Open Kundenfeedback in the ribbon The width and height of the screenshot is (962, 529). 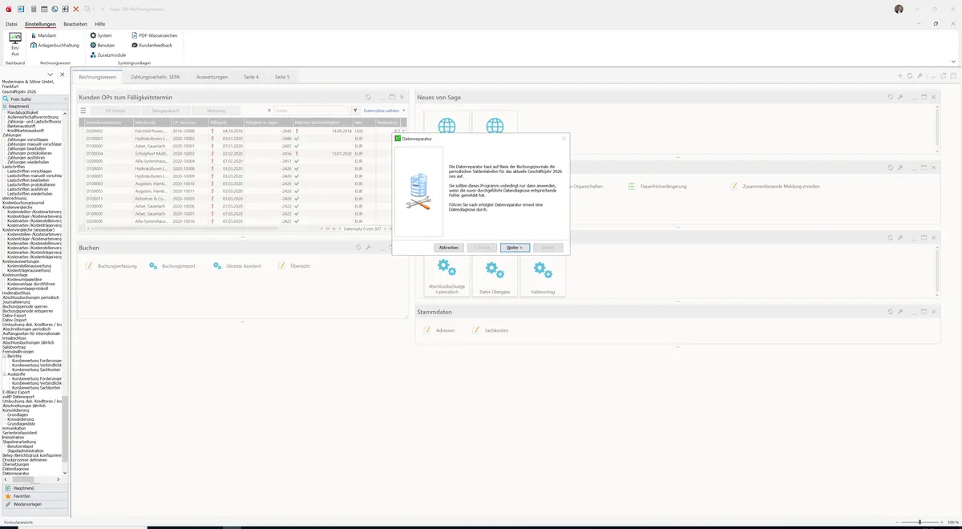(x=152, y=45)
